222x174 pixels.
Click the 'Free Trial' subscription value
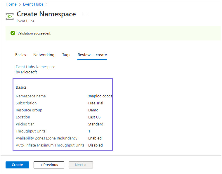coord(96,103)
